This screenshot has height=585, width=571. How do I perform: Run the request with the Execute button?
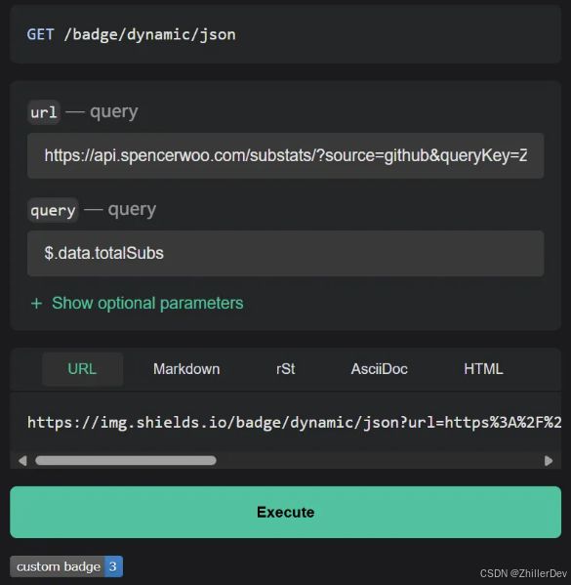coord(286,512)
